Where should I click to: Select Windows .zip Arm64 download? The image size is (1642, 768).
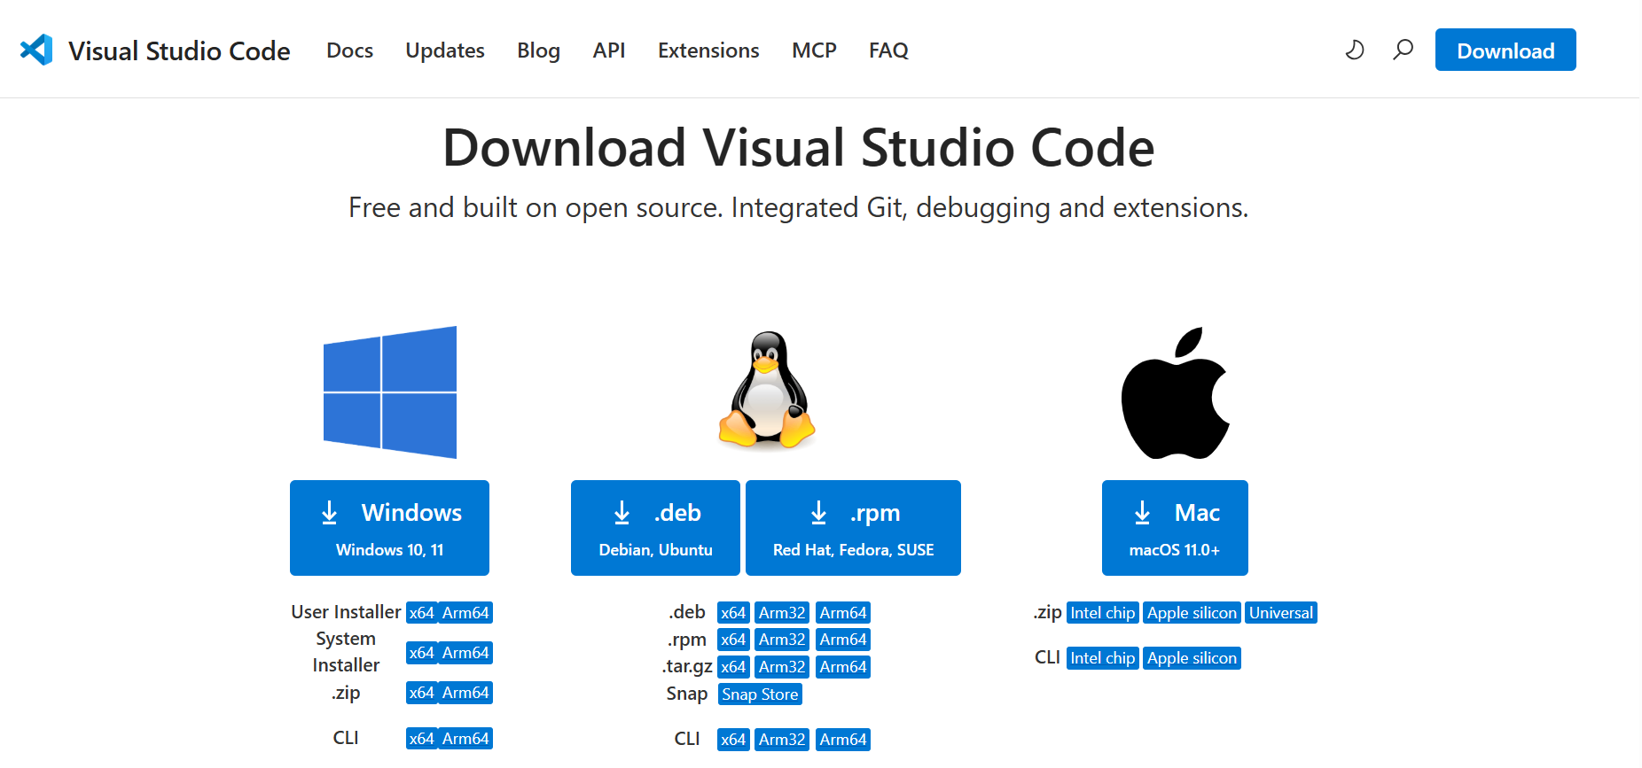465,693
